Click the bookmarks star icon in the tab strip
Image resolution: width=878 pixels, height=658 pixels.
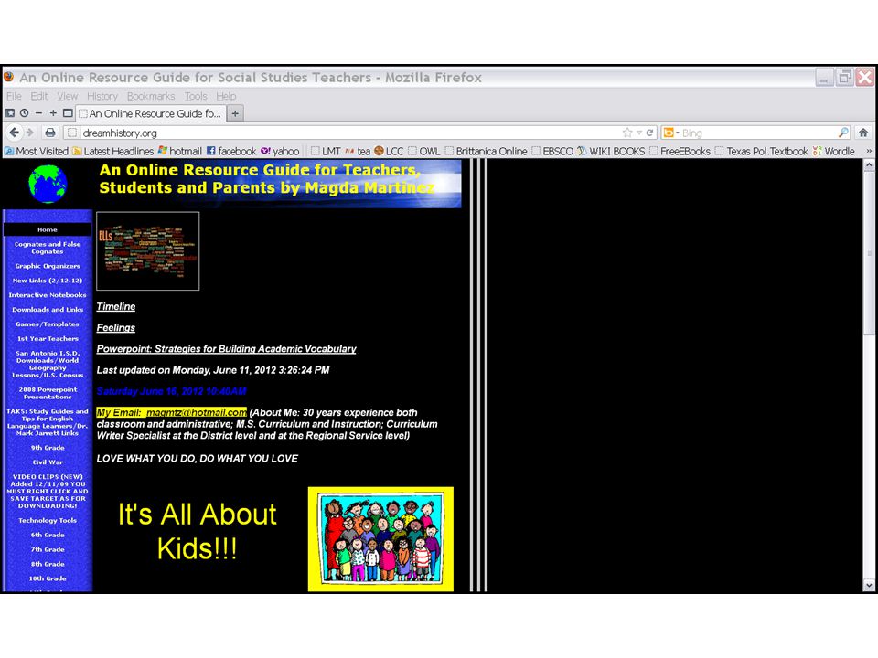[x=9, y=113]
